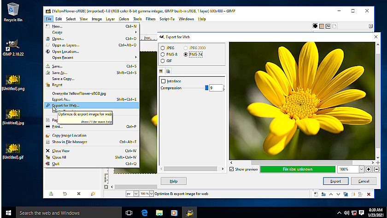
Task: Open the Edge browser from taskbar
Action: pyautogui.click(x=144, y=212)
